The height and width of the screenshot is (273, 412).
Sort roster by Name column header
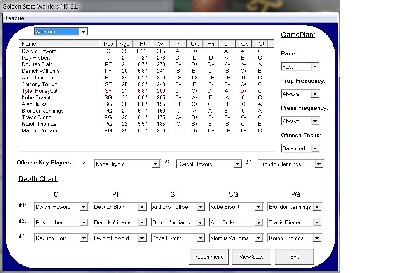(x=59, y=44)
